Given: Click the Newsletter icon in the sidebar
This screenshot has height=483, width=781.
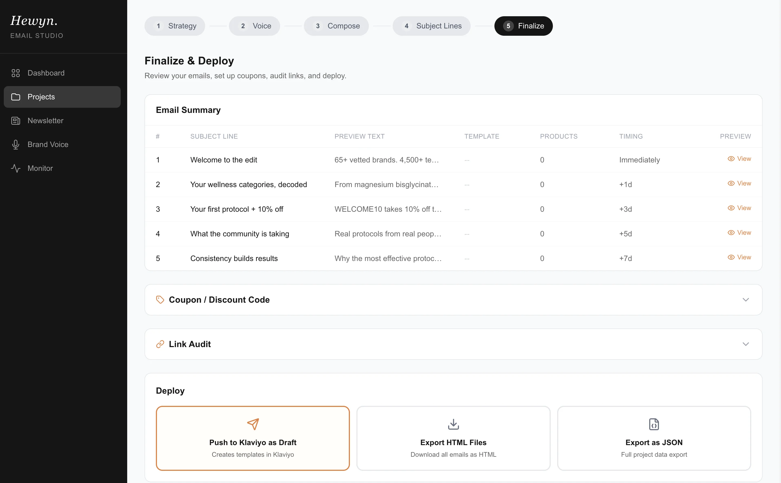Looking at the screenshot, I should click(x=16, y=120).
